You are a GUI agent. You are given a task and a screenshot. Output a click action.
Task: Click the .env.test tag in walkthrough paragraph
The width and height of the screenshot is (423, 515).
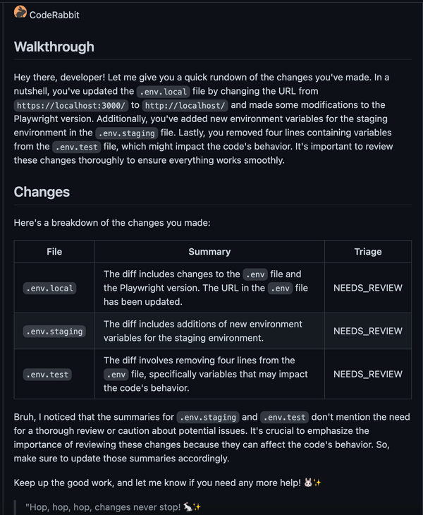coord(76,147)
